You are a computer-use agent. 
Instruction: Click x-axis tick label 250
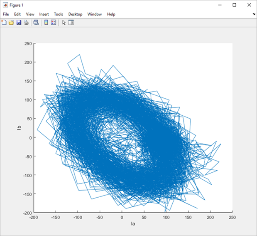[x=232, y=217]
